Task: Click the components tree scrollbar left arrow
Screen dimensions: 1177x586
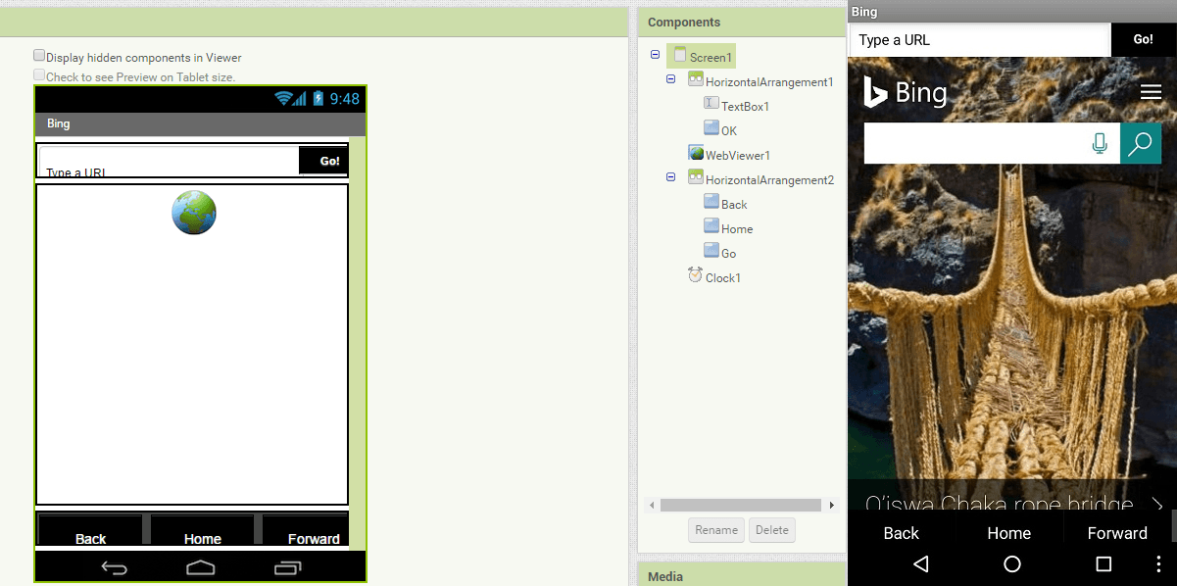Action: tap(652, 506)
